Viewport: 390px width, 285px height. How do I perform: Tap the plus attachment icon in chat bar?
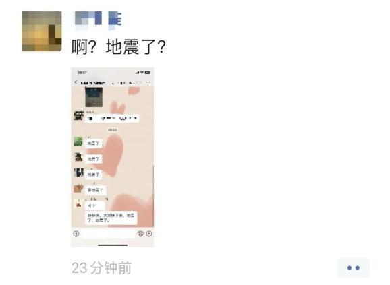click(149, 234)
